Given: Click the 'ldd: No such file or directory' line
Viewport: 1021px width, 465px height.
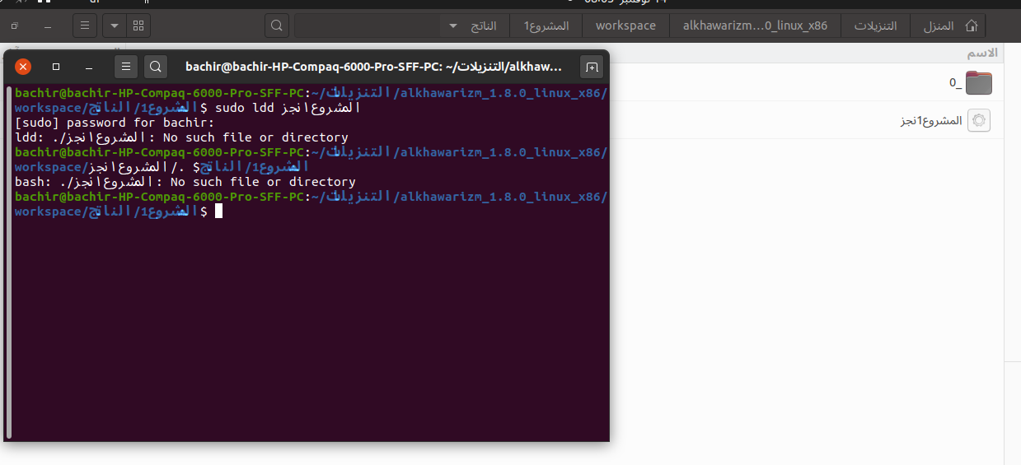Looking at the screenshot, I should coord(181,137).
